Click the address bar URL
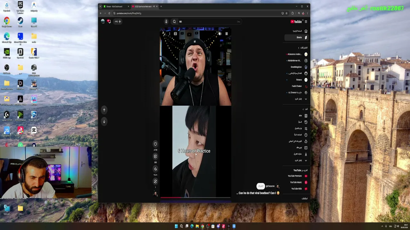Screen dimensions: 410x230 coord(129,13)
